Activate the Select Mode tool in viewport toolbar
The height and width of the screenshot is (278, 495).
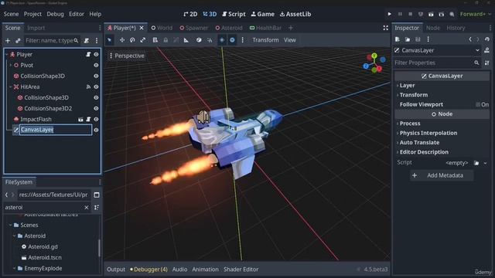click(x=110, y=40)
